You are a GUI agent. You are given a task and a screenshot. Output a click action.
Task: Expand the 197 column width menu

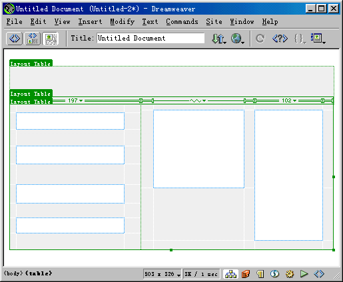point(75,100)
